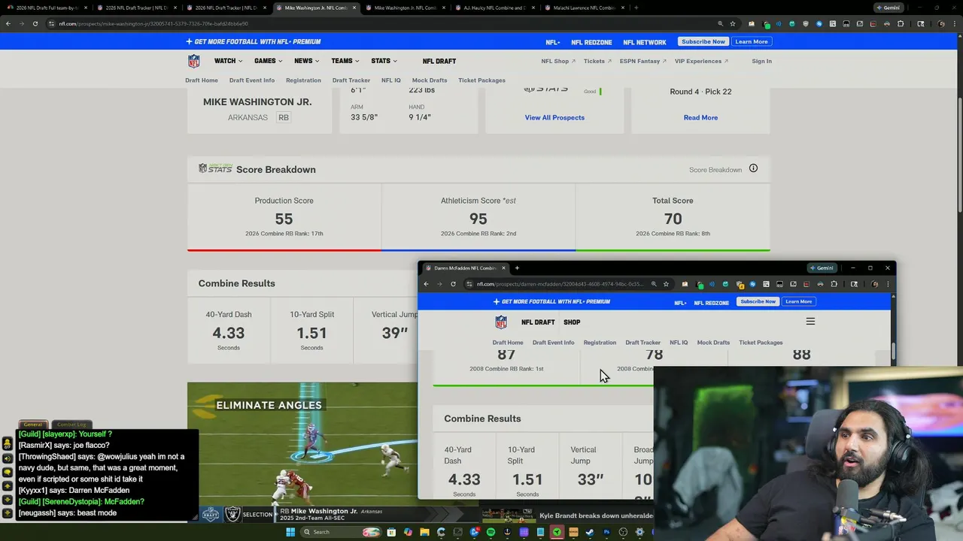The height and width of the screenshot is (541, 963).
Task: Click the Windows taskbar Search box
Action: click(342, 532)
